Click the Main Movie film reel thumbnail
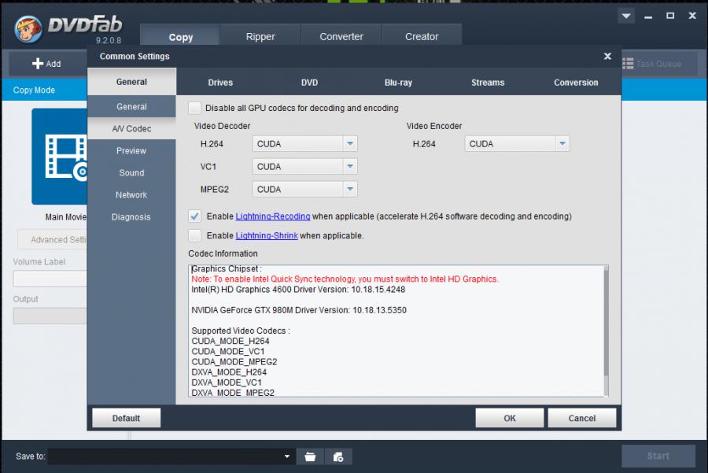 [x=59, y=157]
